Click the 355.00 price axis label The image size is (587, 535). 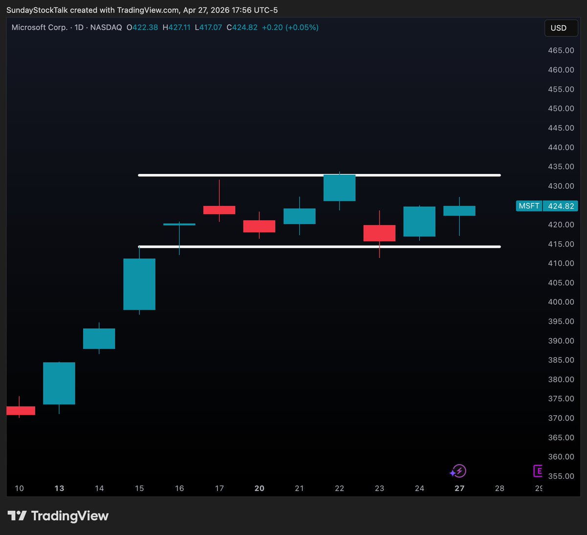pyautogui.click(x=561, y=476)
